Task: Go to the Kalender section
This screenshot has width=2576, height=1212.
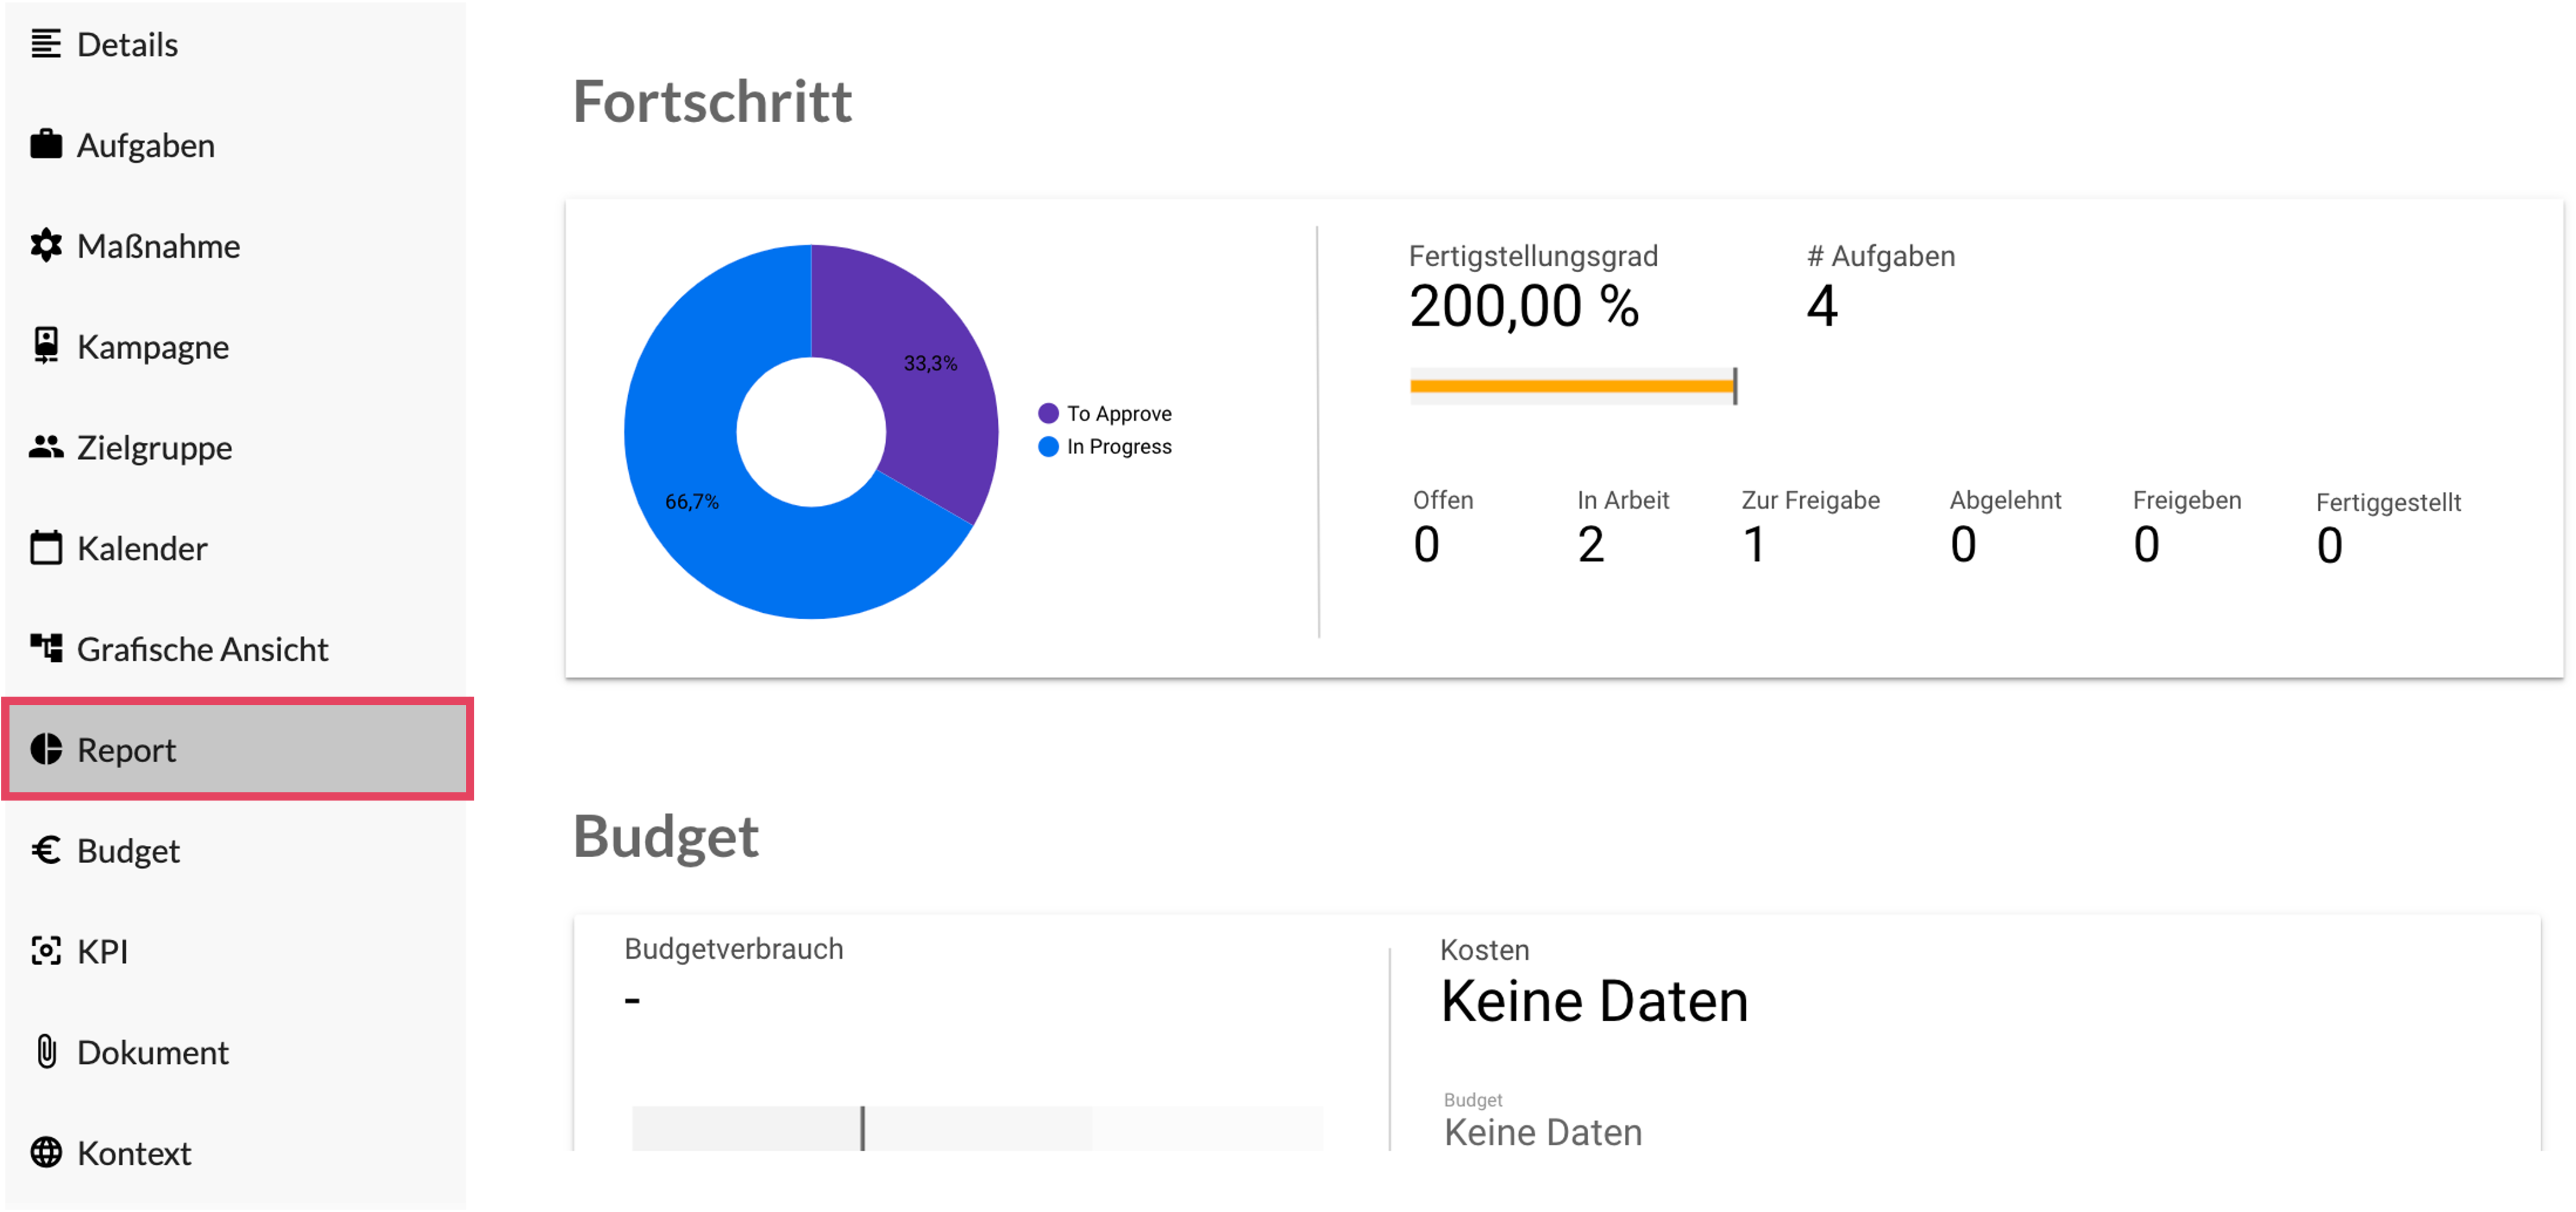Action: pos(142,548)
